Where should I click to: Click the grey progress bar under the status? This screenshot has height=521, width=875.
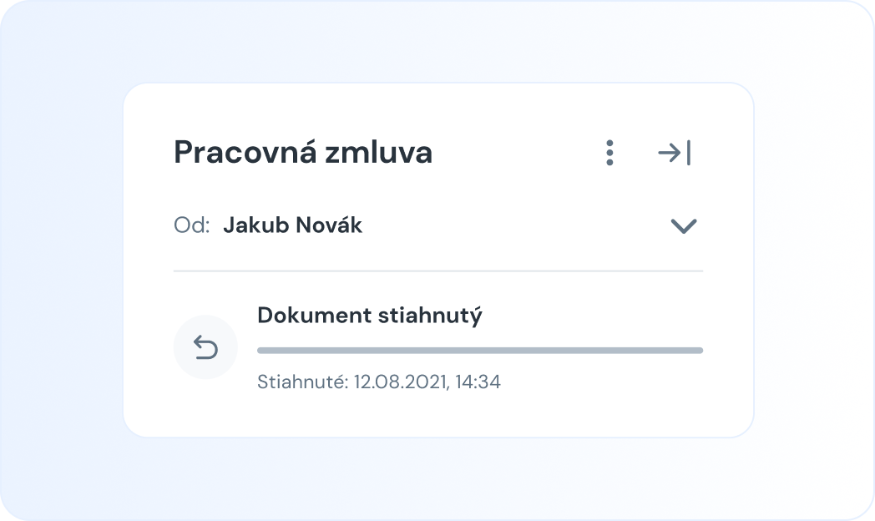click(480, 350)
